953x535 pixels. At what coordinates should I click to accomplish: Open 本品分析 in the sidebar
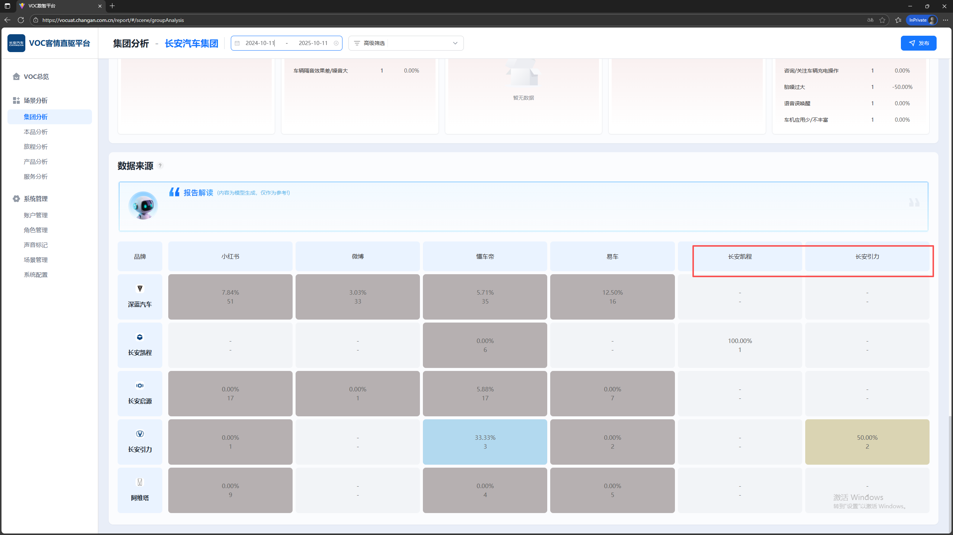coord(36,132)
